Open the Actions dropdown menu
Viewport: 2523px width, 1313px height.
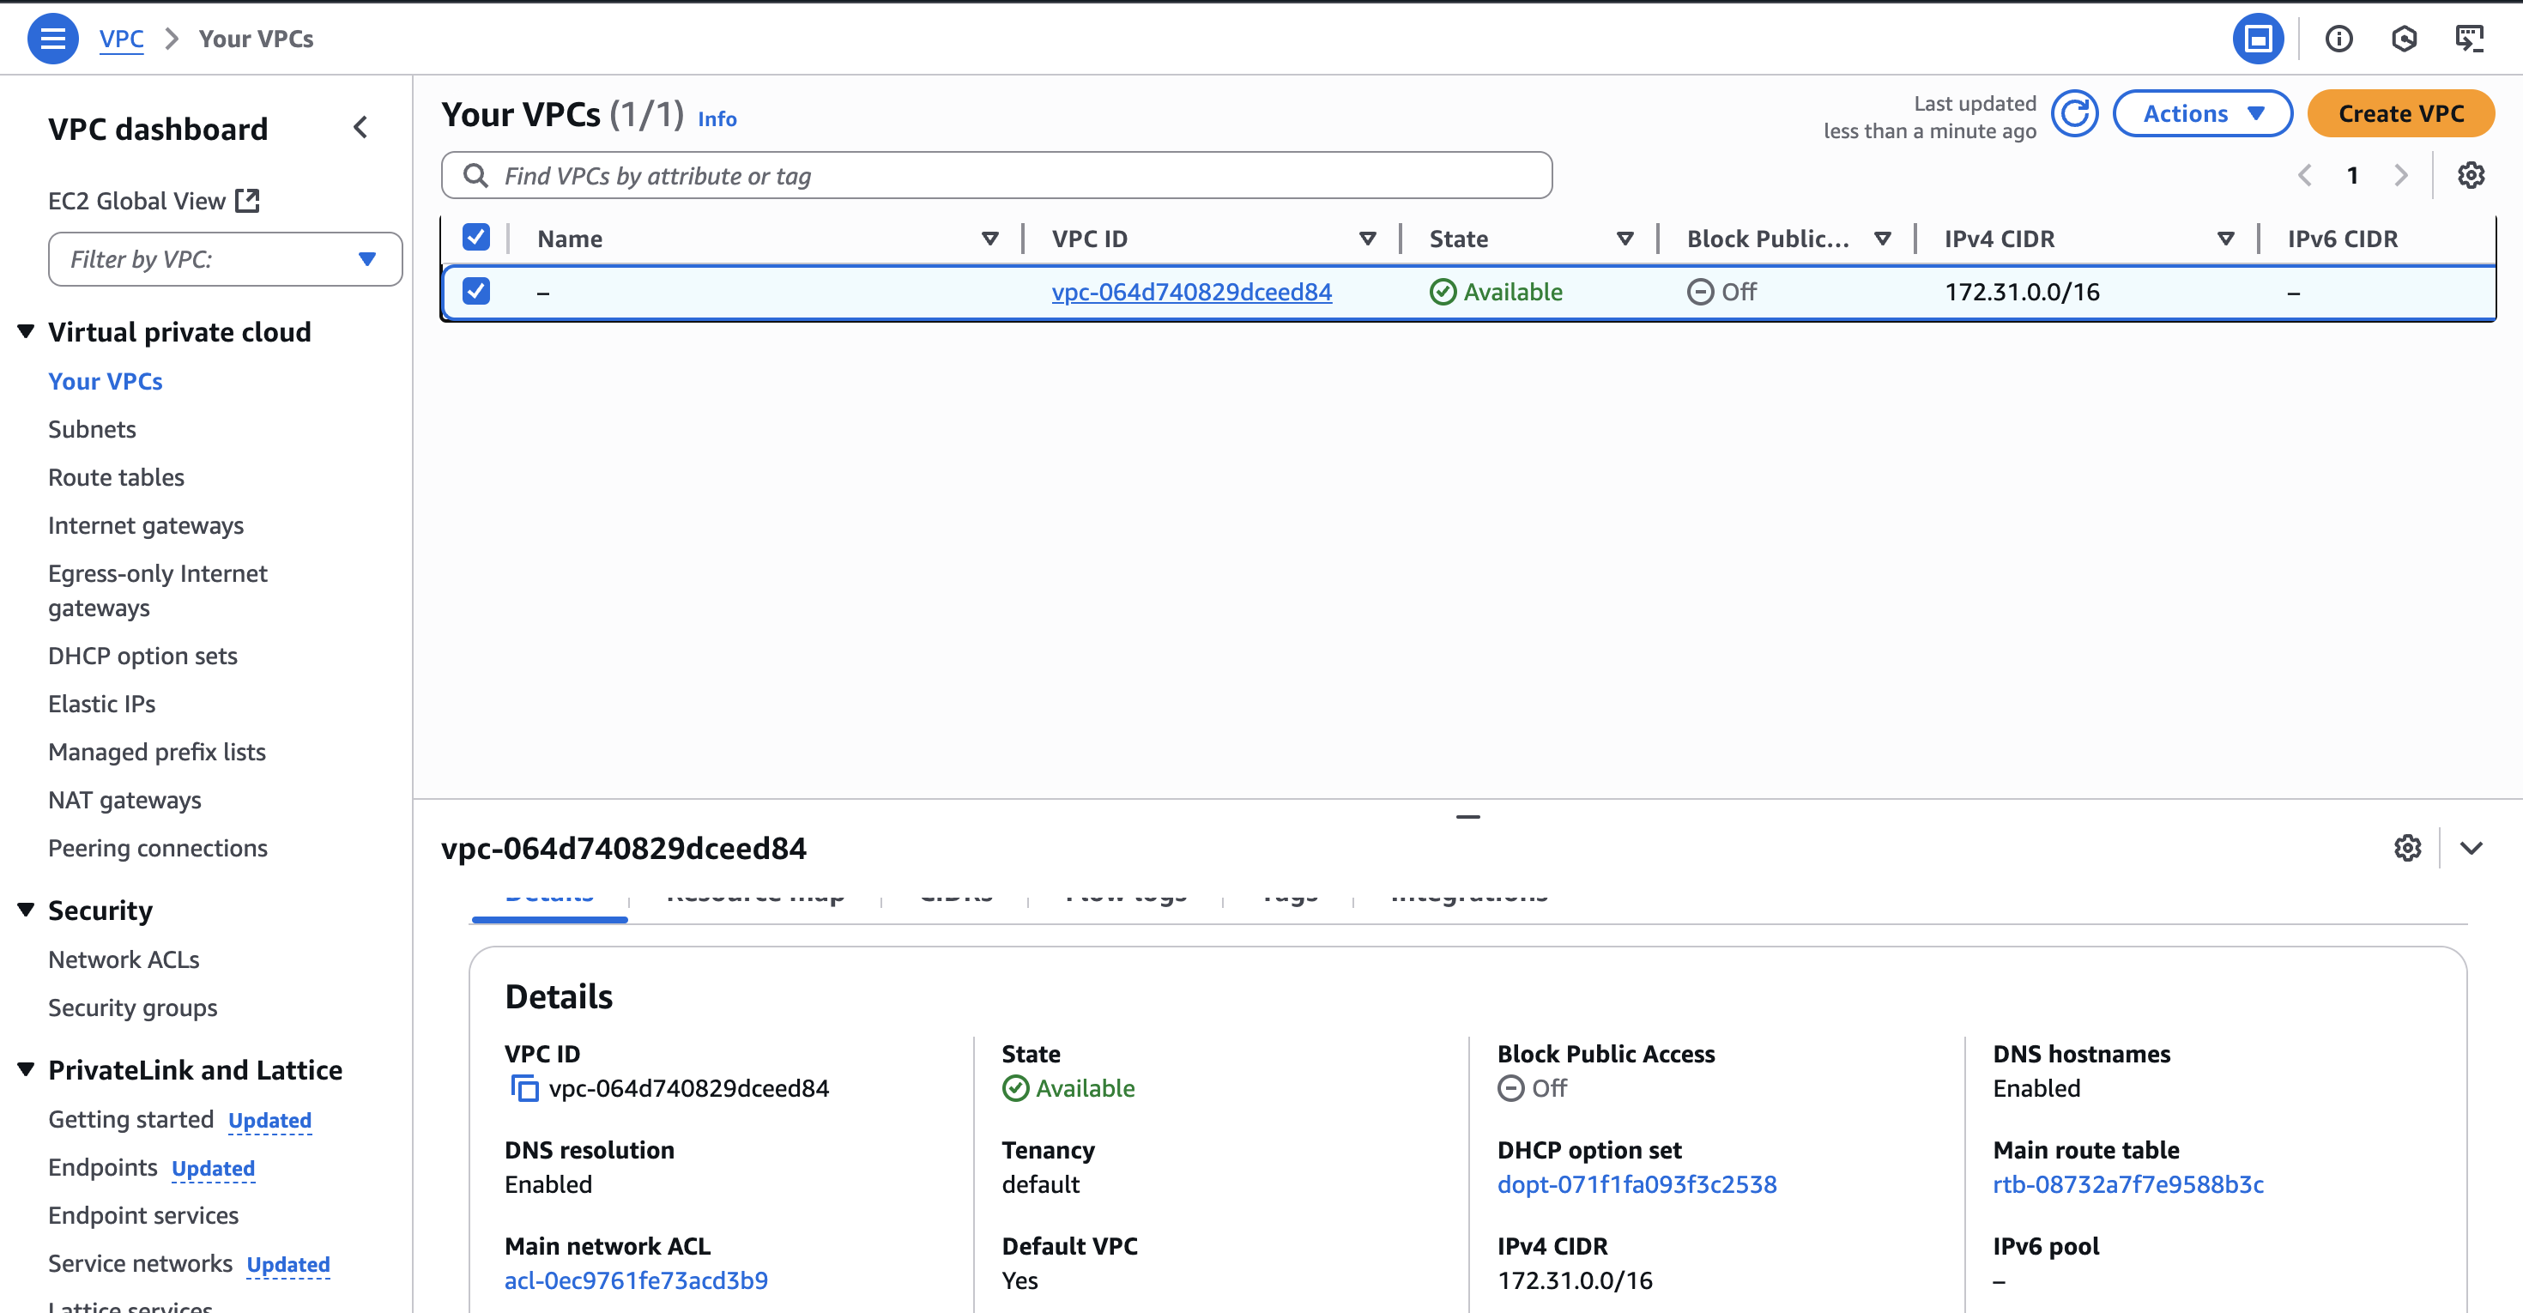pos(2202,112)
